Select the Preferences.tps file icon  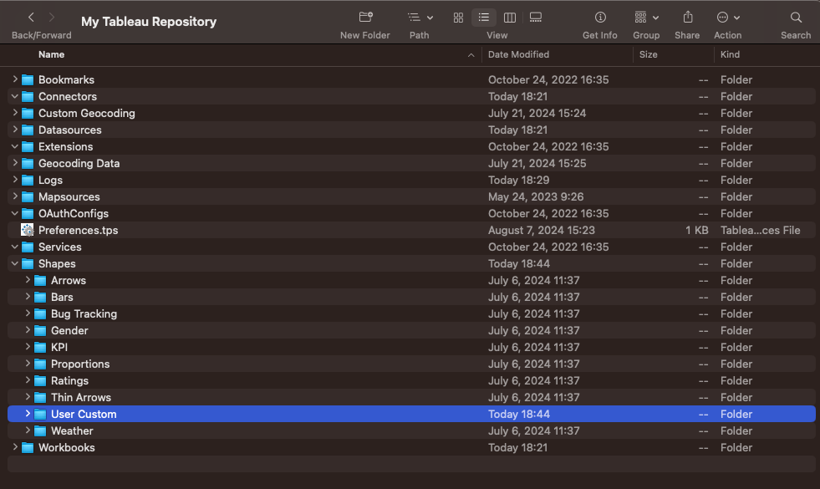coord(28,230)
